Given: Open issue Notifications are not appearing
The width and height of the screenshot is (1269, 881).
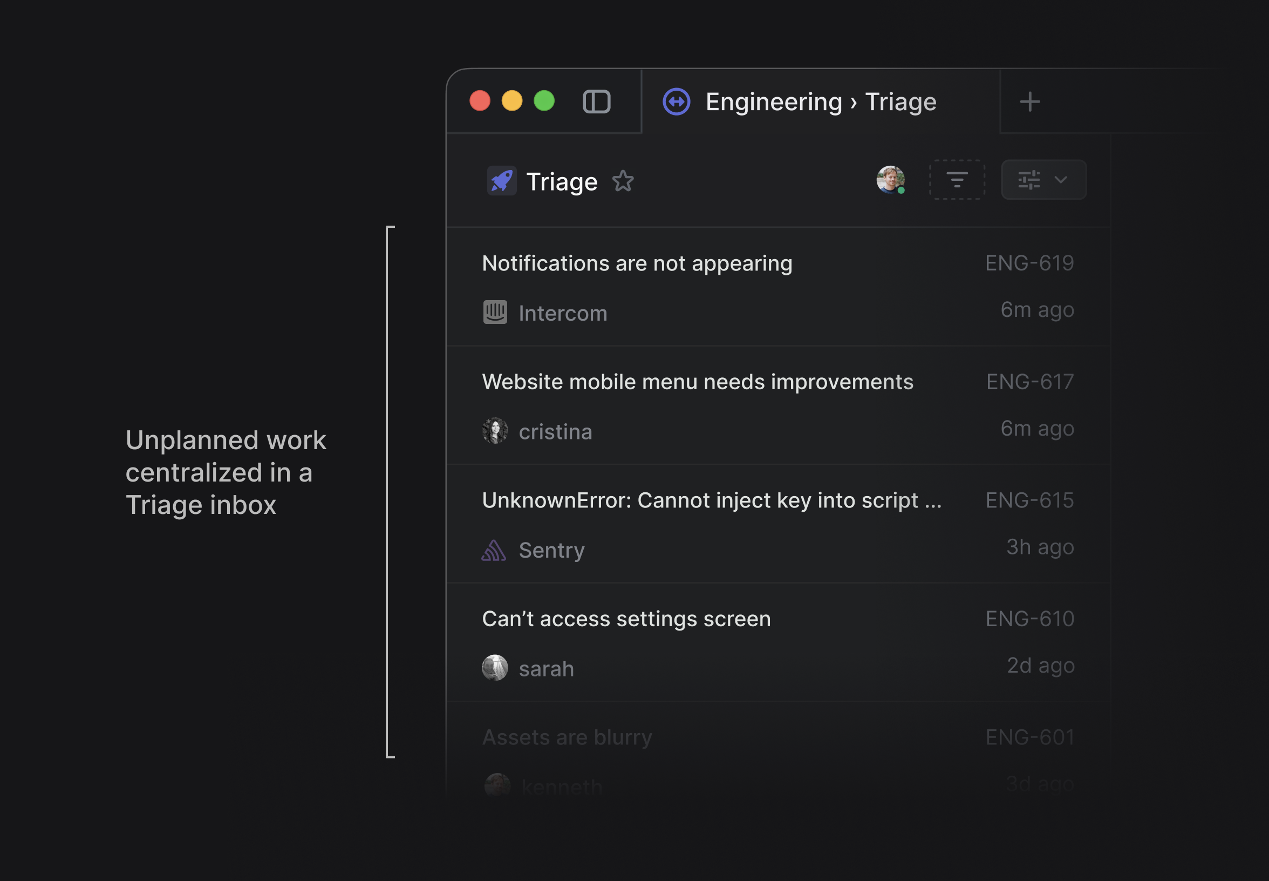Looking at the screenshot, I should pyautogui.click(x=637, y=263).
